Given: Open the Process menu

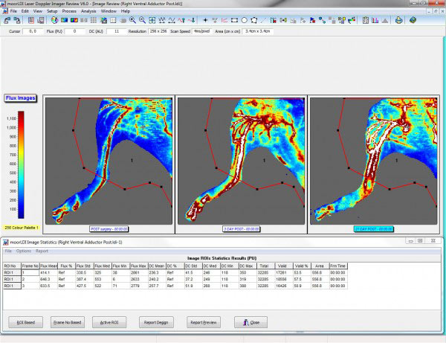Looking at the screenshot, I should coord(68,12).
